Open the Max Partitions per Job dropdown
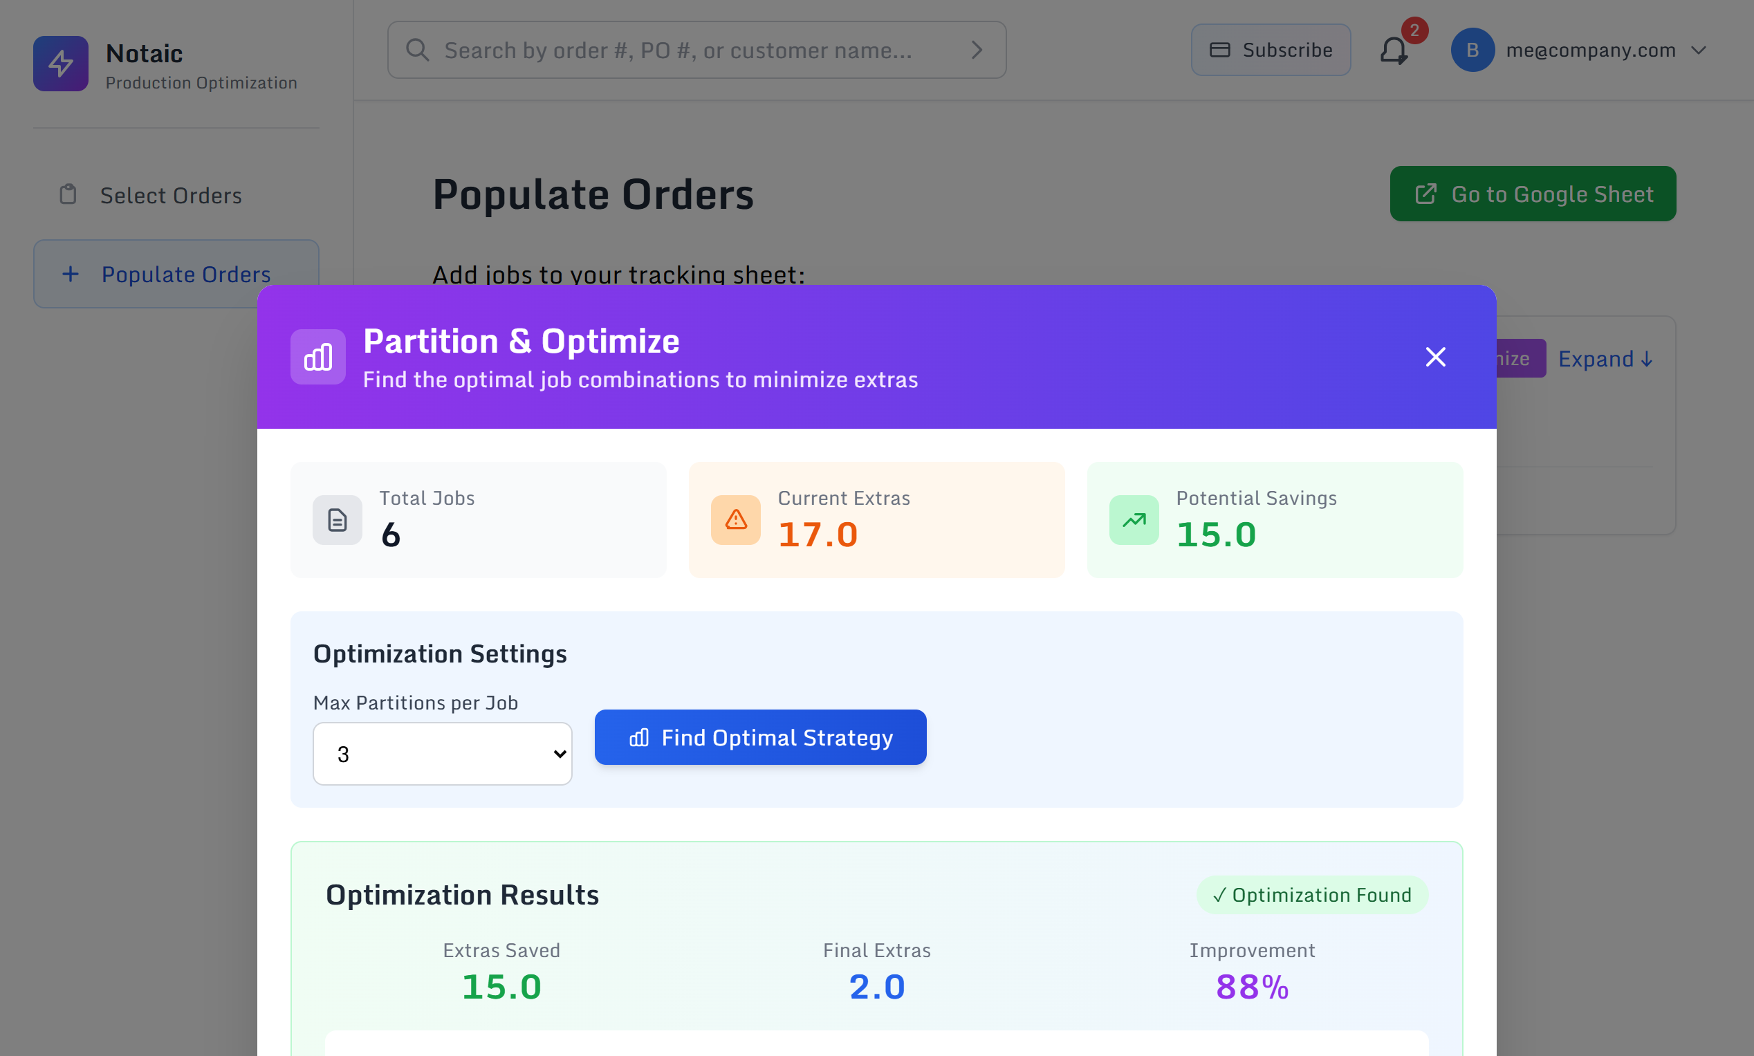The height and width of the screenshot is (1056, 1754). pyautogui.click(x=443, y=754)
